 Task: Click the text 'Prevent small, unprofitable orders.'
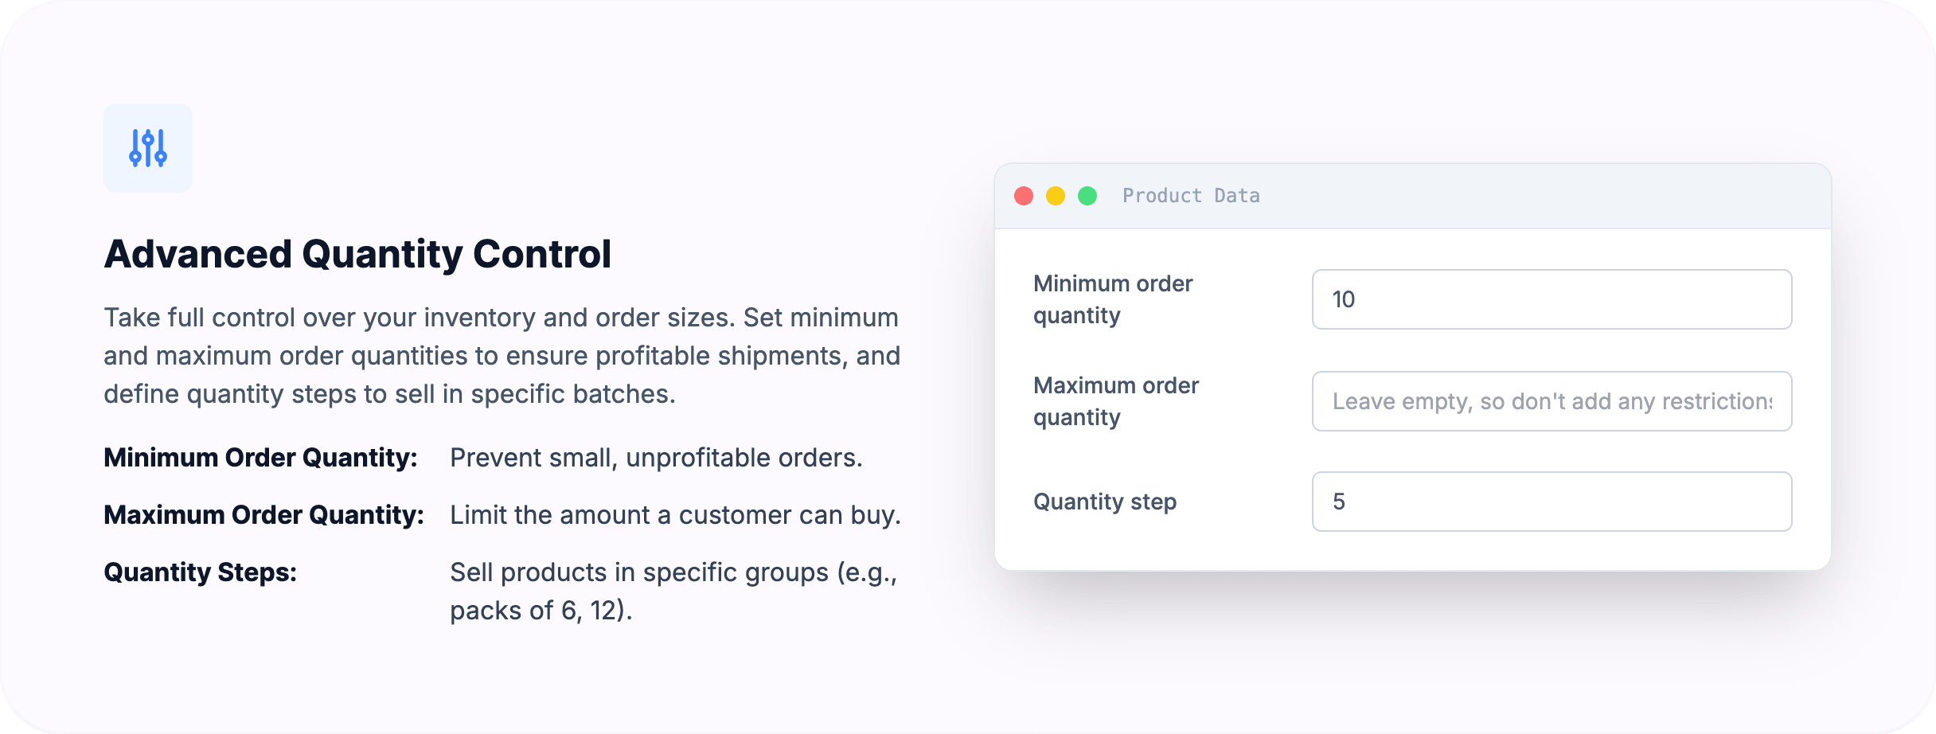656,458
